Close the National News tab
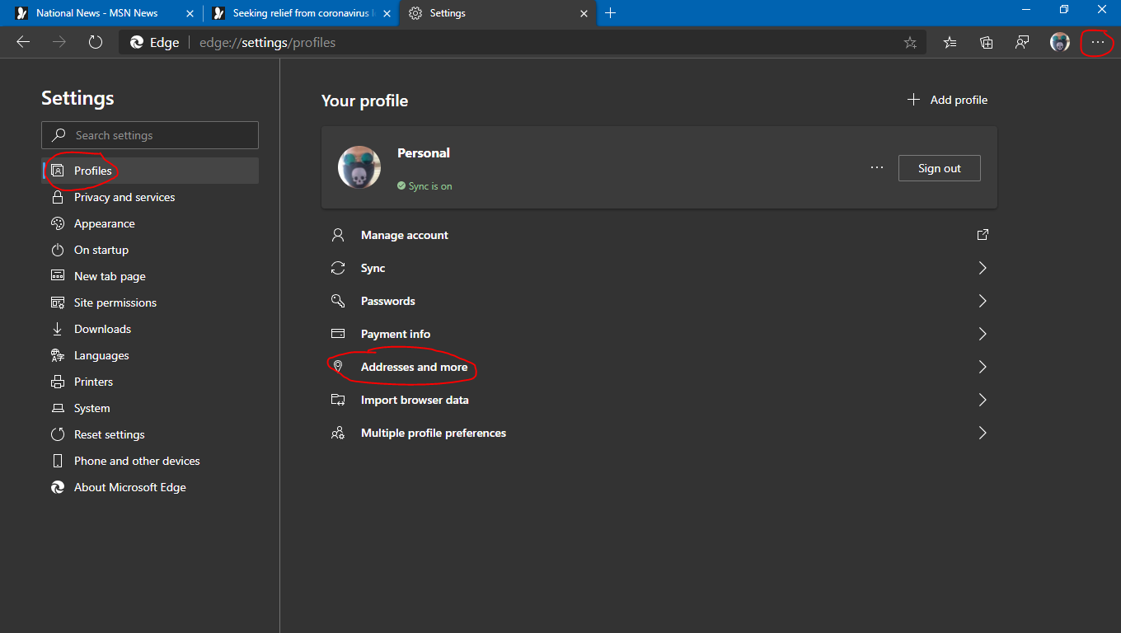This screenshot has width=1121, height=633. (190, 13)
